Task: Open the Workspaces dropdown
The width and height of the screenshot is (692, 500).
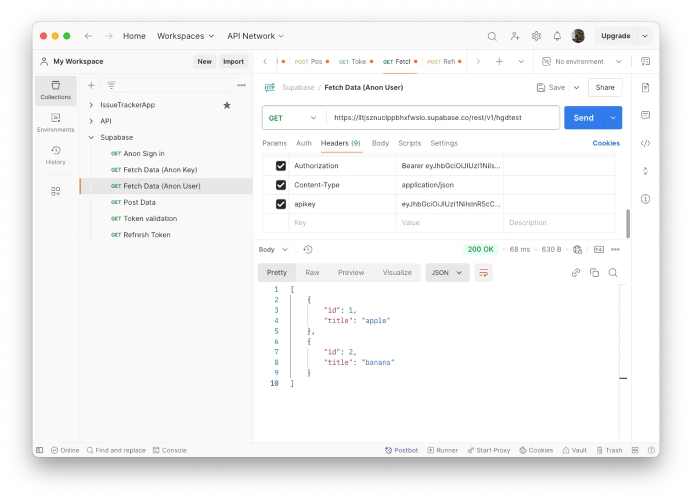Action: pyautogui.click(x=186, y=36)
